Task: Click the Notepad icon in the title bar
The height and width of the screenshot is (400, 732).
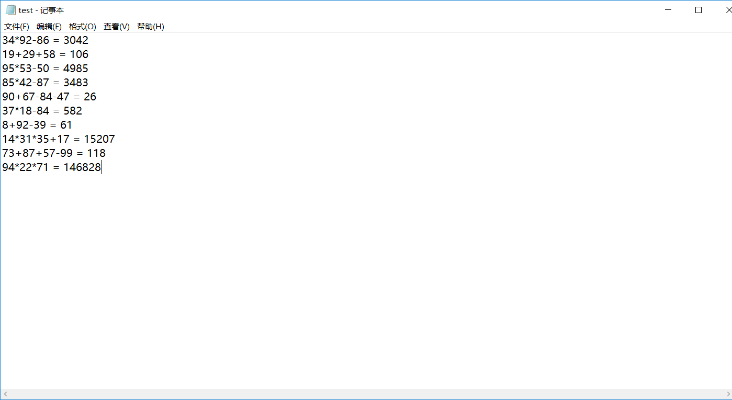Action: click(x=10, y=10)
